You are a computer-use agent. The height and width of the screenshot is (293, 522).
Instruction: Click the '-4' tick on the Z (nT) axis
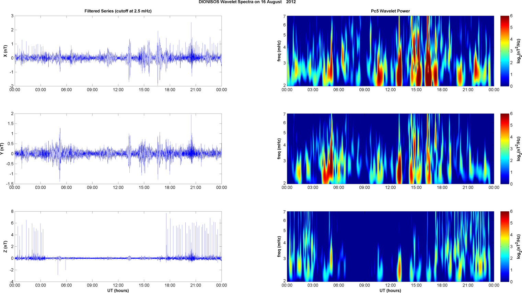[11, 282]
